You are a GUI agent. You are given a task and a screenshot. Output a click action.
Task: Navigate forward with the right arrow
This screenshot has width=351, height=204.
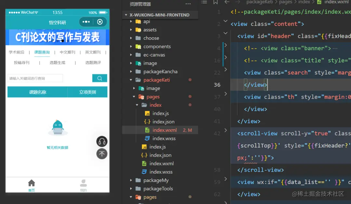[238, 2]
